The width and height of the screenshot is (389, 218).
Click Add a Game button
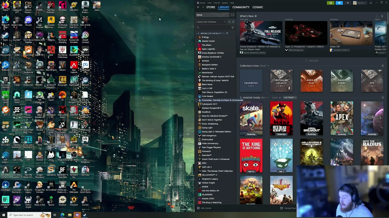(x=204, y=208)
